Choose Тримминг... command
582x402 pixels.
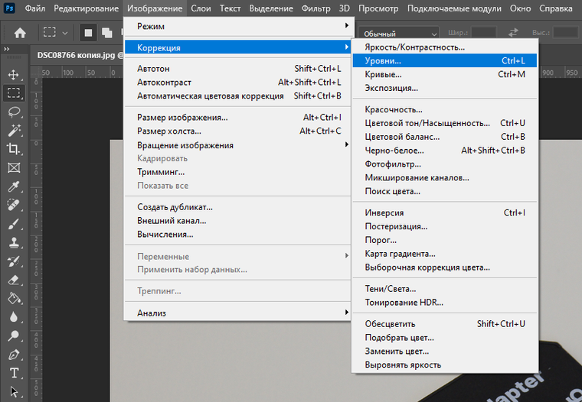pyautogui.click(x=237, y=172)
